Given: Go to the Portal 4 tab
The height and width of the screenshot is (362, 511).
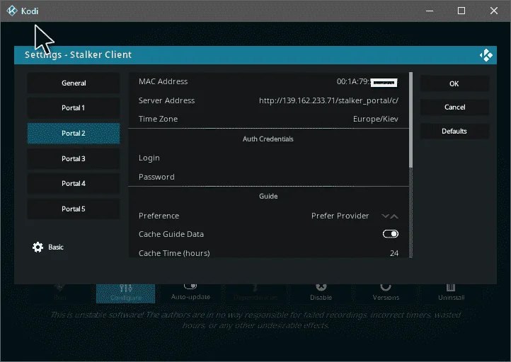Looking at the screenshot, I should click(74, 184).
